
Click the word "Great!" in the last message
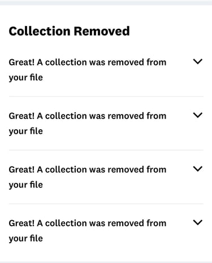[x=21, y=223]
